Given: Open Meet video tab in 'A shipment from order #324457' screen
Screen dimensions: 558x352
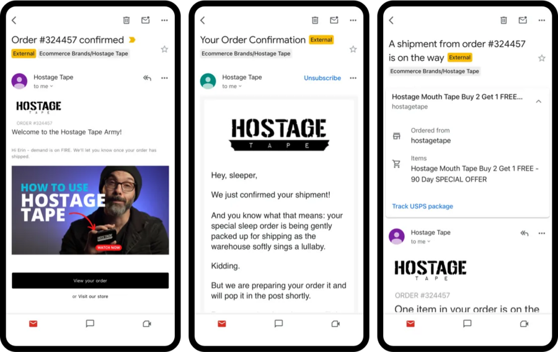Looking at the screenshot, I should click(524, 323).
